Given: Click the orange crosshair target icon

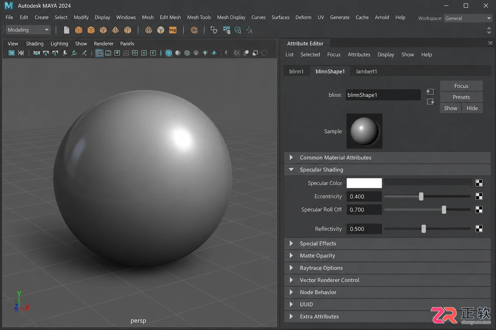Looking at the screenshot, I should tap(194, 30).
